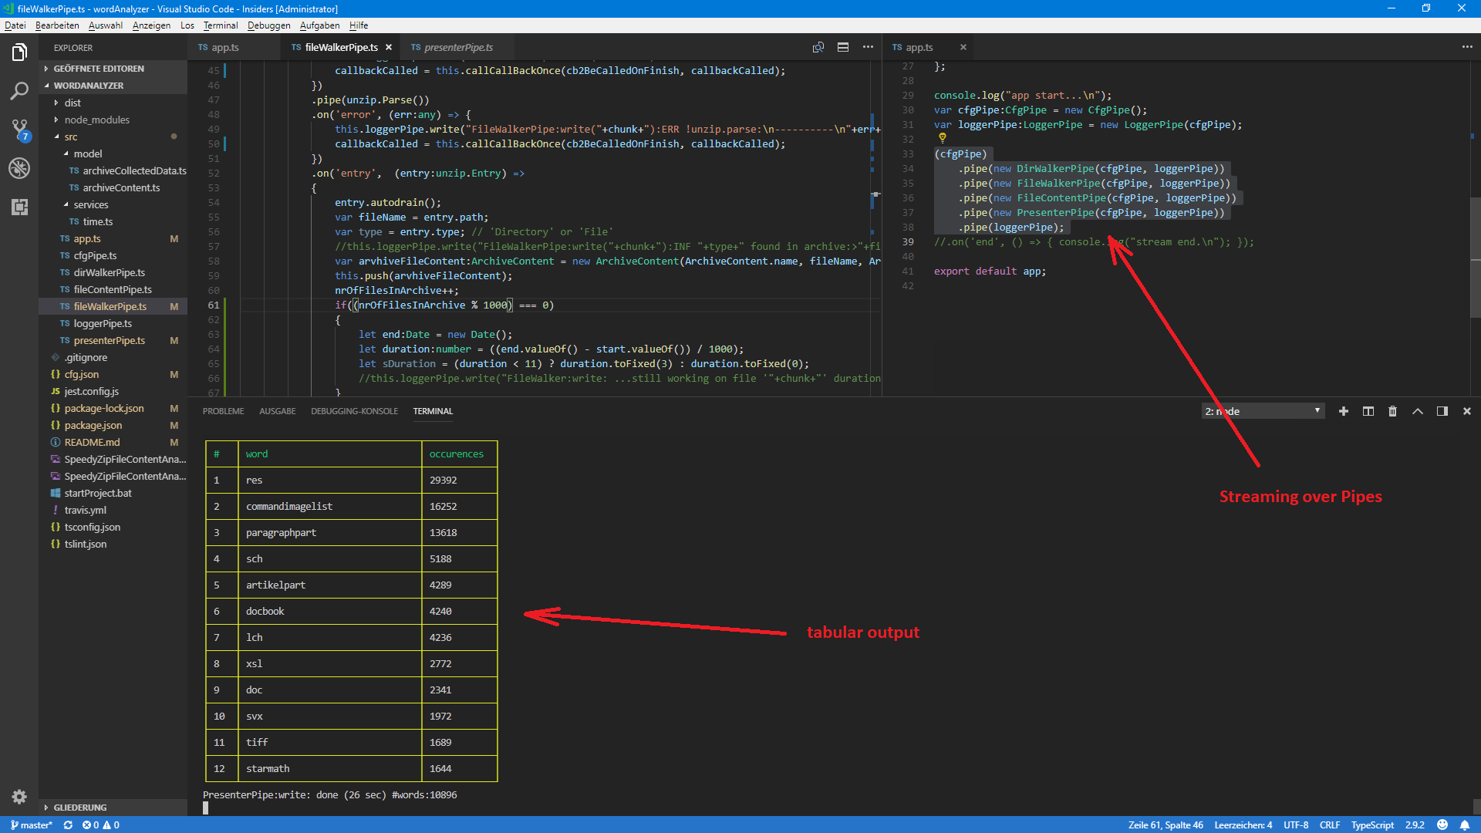Toggle panel position to the right
Screen dimensions: 1481x833
[1442, 411]
